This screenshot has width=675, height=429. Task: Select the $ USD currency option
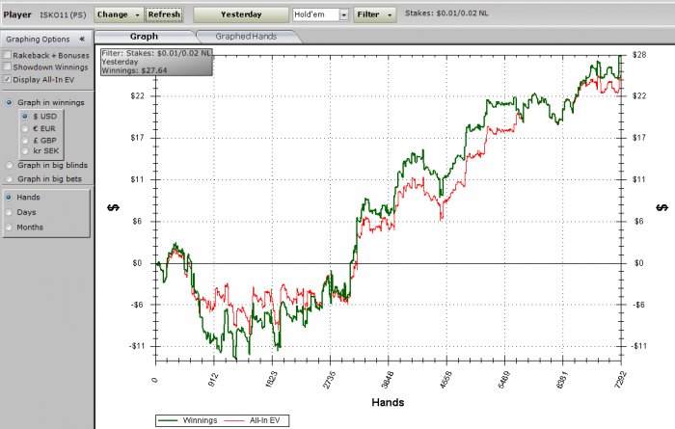[x=25, y=117]
